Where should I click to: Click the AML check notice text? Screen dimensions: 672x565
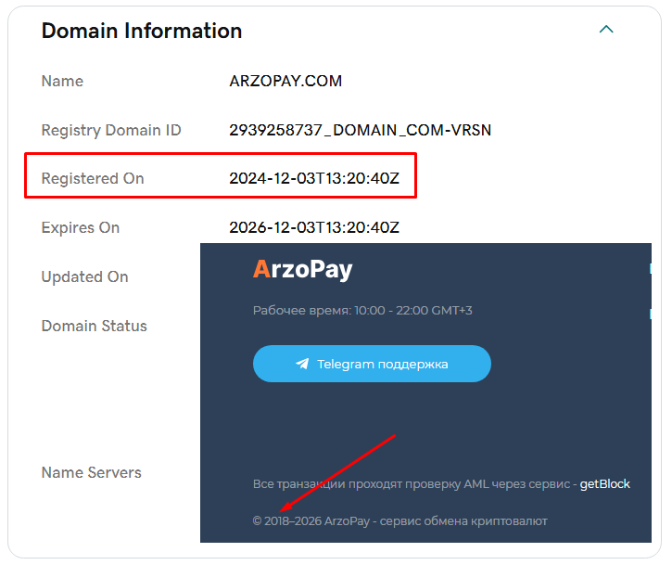click(413, 484)
